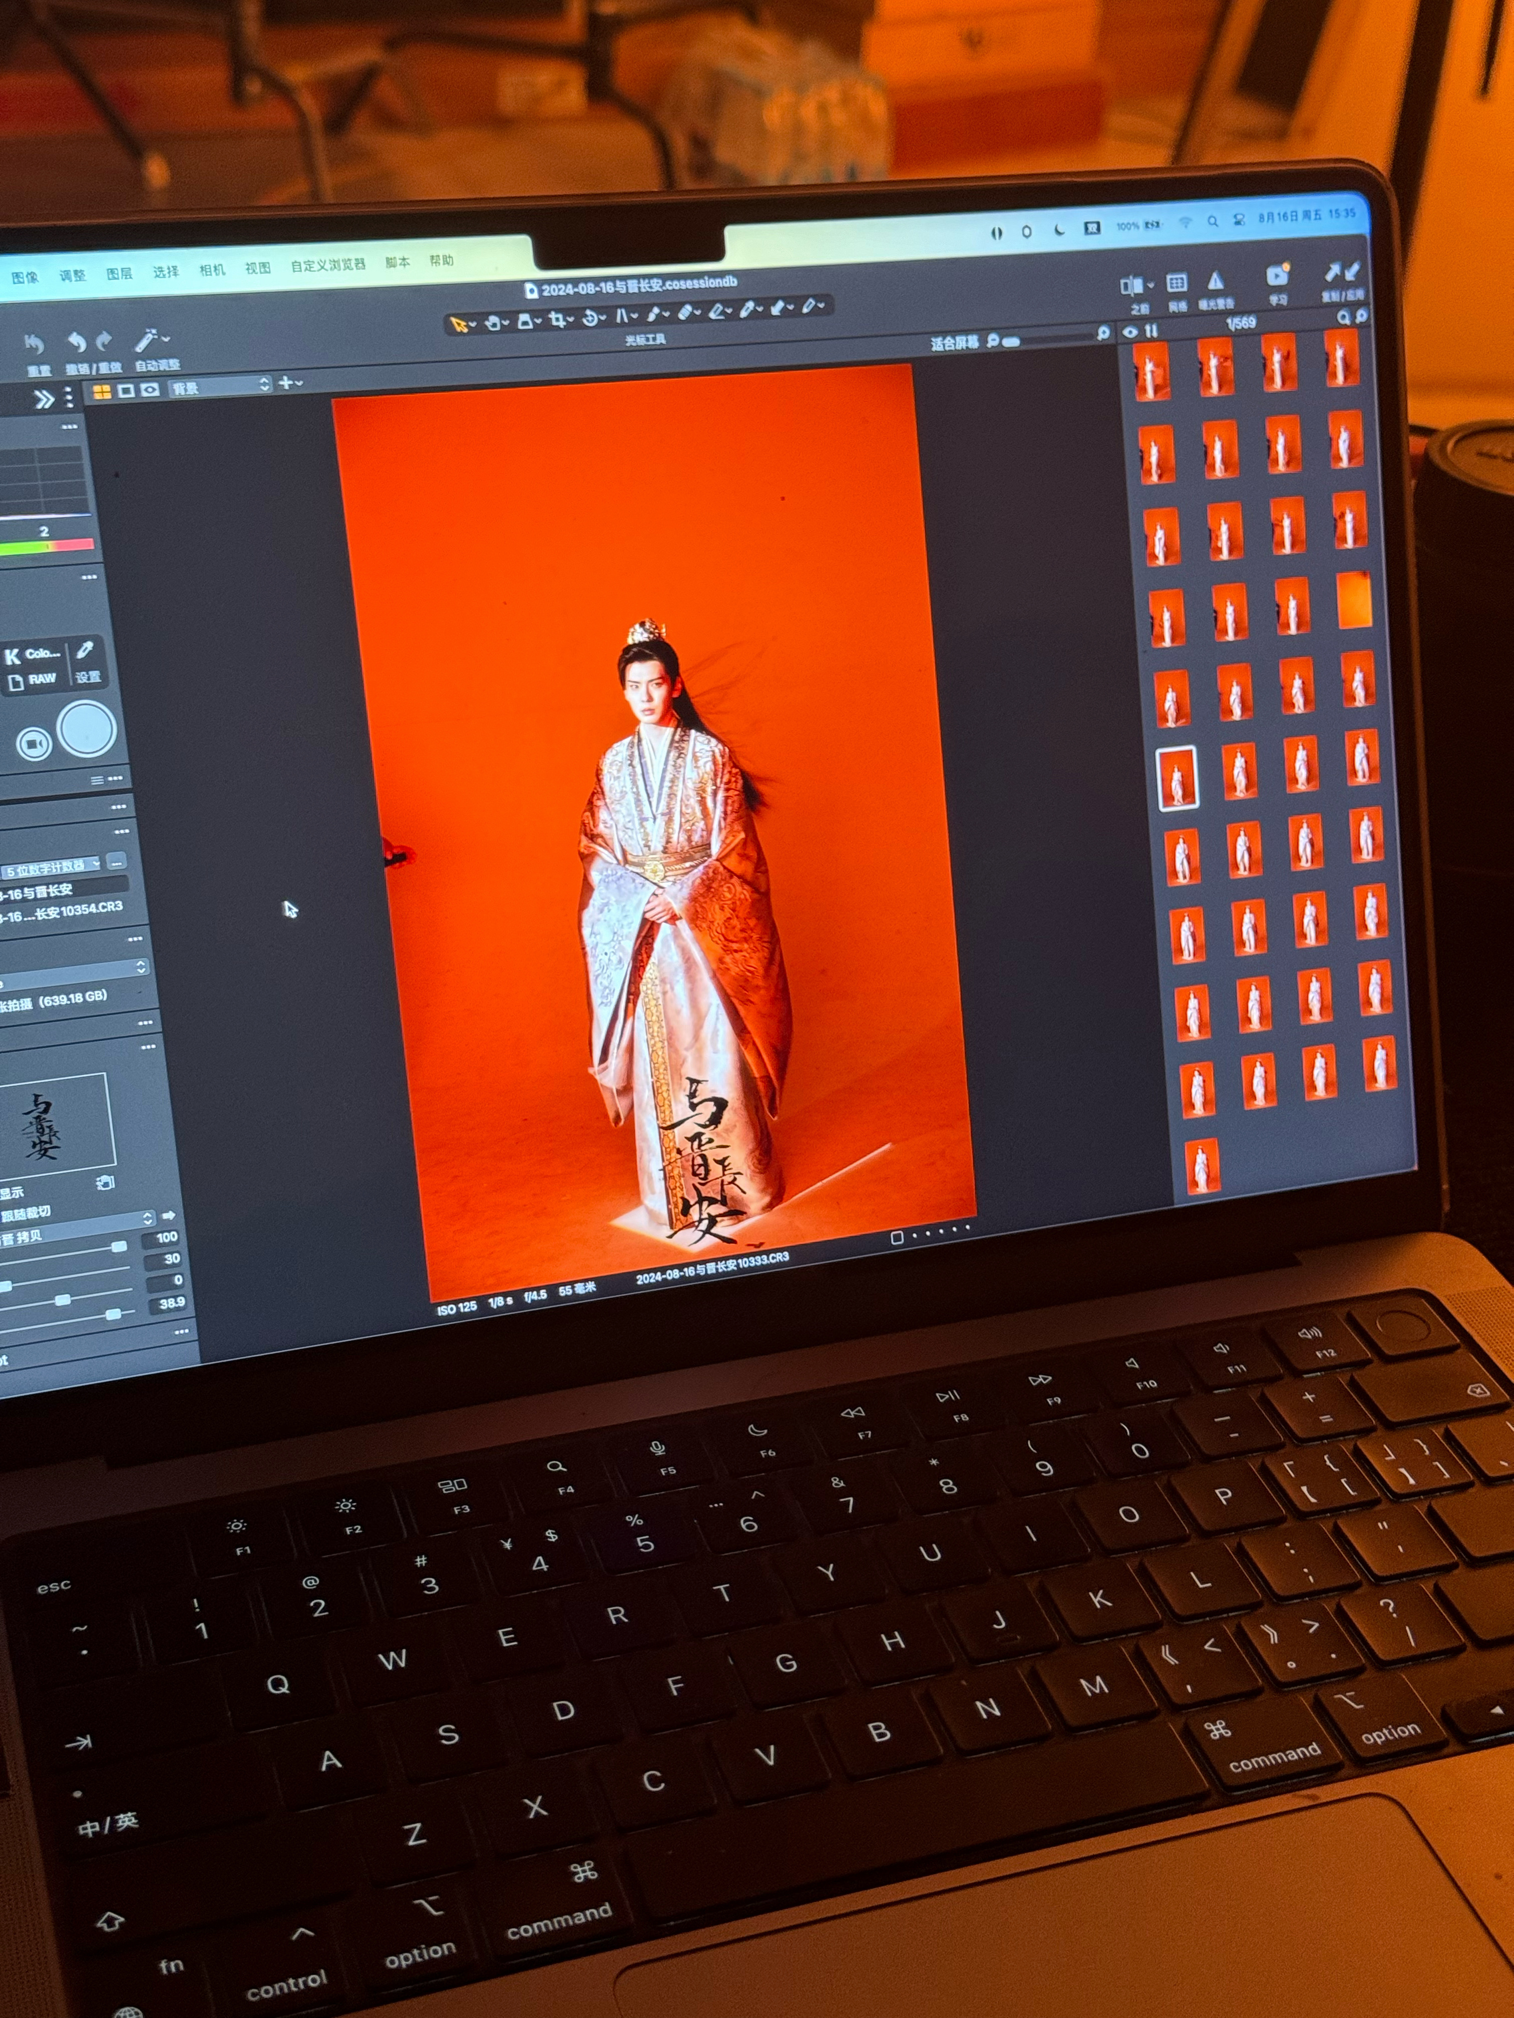Open the 脚本 (Scripts) menu

(397, 263)
